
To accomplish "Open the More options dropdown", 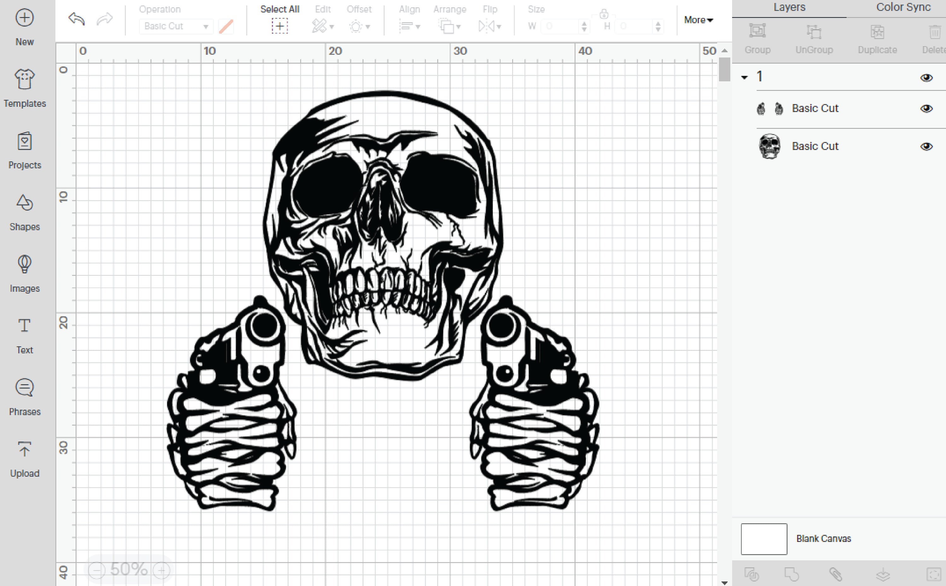I will (x=698, y=20).
